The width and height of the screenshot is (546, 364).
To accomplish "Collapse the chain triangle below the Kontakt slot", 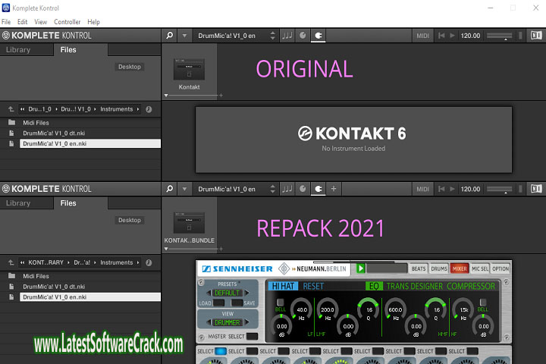I will tap(166, 95).
